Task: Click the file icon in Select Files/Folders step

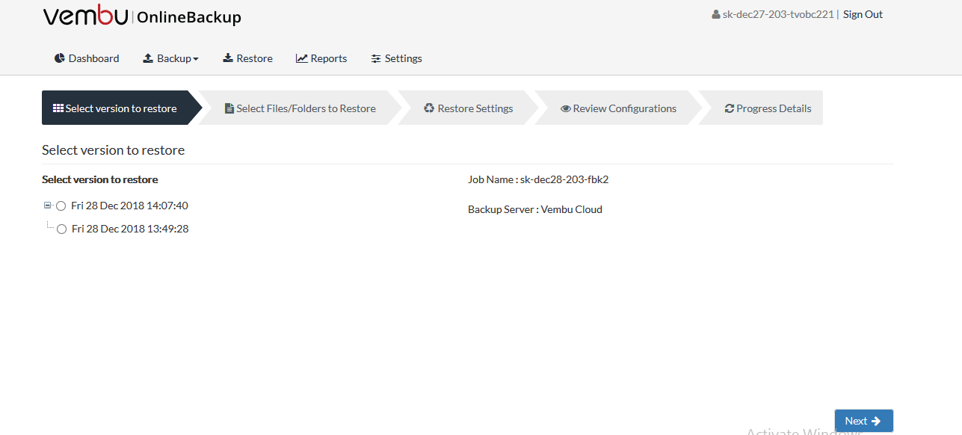Action: pyautogui.click(x=229, y=108)
